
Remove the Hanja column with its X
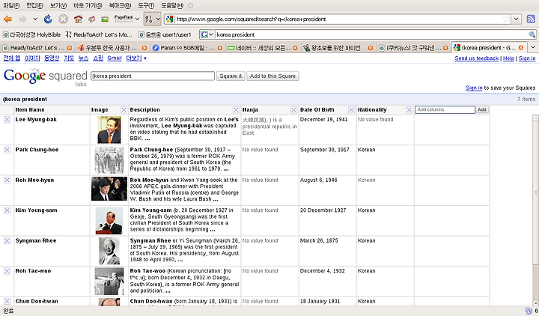[293, 109]
